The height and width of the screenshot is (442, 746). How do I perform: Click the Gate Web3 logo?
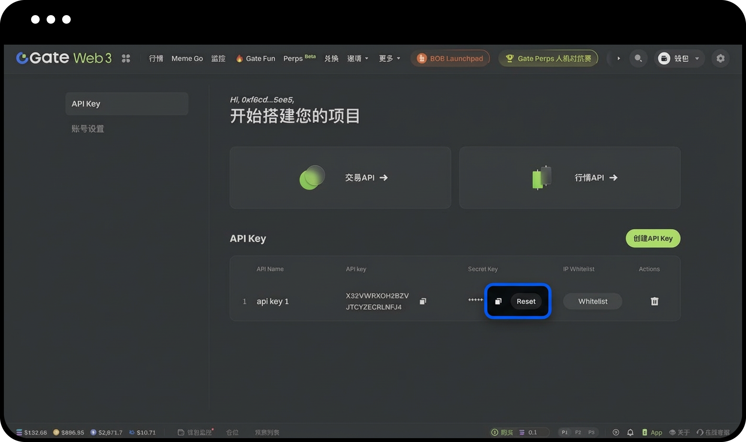64,58
